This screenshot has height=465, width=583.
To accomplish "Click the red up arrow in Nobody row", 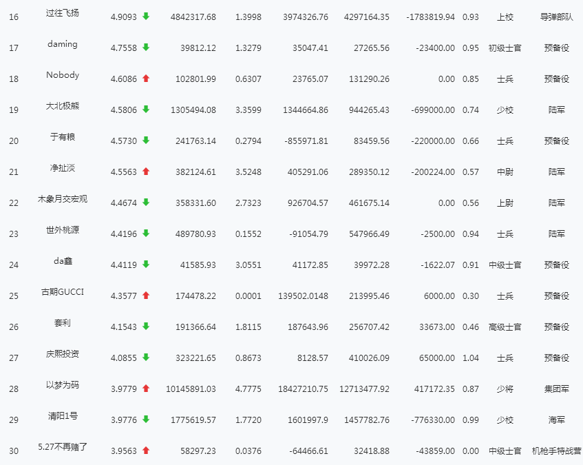I will (146, 78).
